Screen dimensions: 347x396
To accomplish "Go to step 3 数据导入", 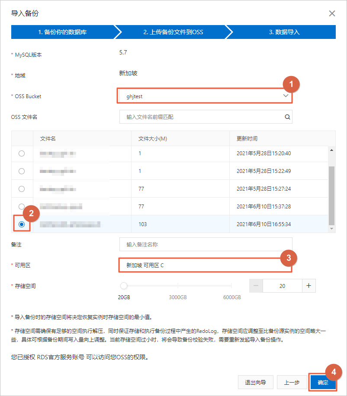I will (284, 32).
